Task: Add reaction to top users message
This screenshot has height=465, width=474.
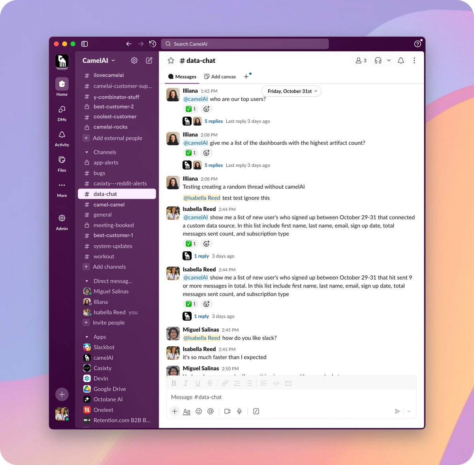Action: point(206,109)
